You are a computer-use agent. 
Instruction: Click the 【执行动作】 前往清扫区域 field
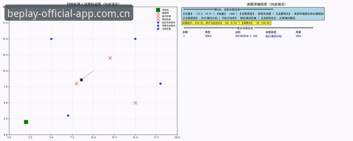point(239,18)
